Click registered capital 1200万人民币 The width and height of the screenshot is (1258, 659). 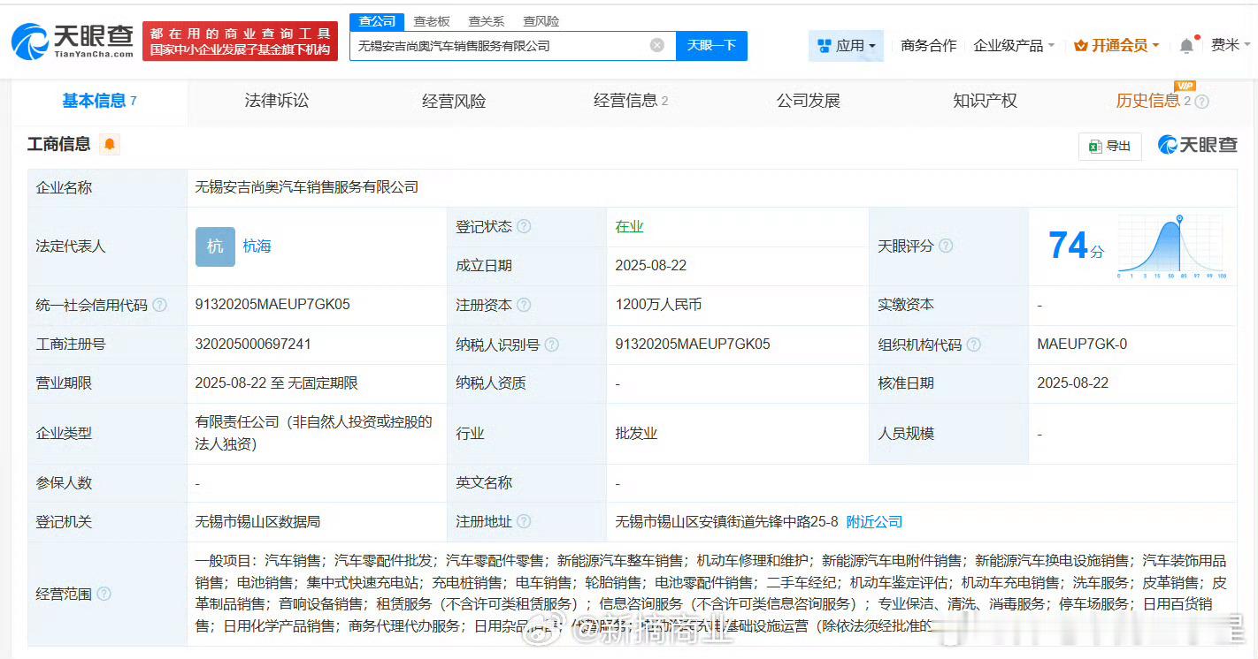659,305
